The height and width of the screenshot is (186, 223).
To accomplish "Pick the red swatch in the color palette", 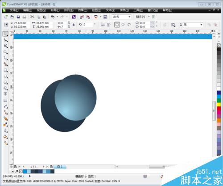I will 219,109.
